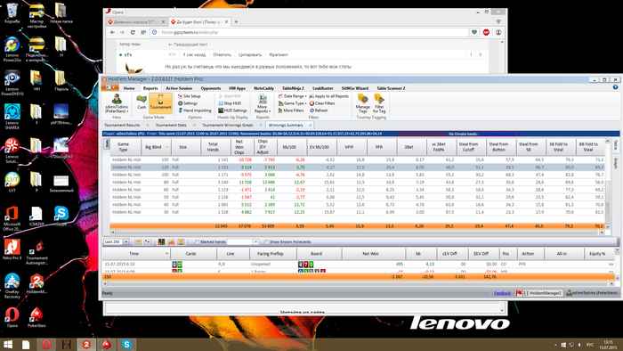623x351 pixels.
Task: Open More Filters
Action: tap(291, 110)
